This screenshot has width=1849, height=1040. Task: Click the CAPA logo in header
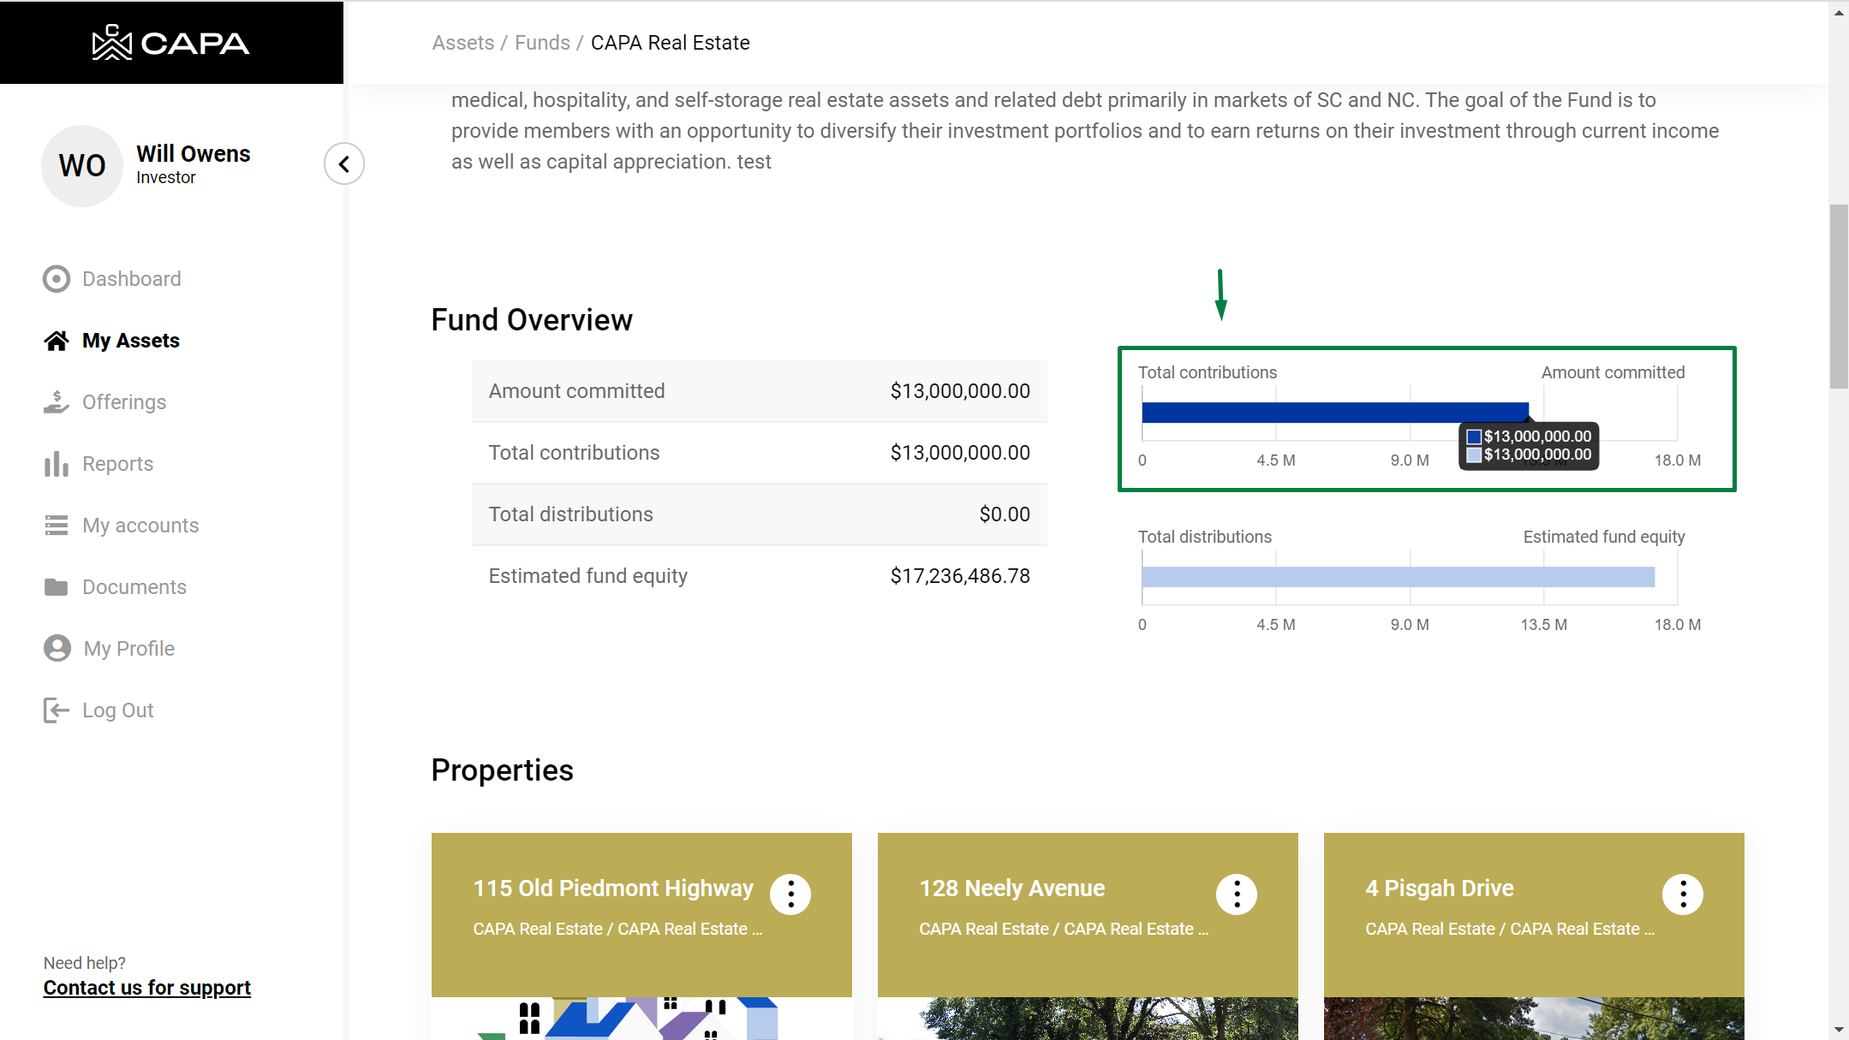pyautogui.click(x=170, y=43)
